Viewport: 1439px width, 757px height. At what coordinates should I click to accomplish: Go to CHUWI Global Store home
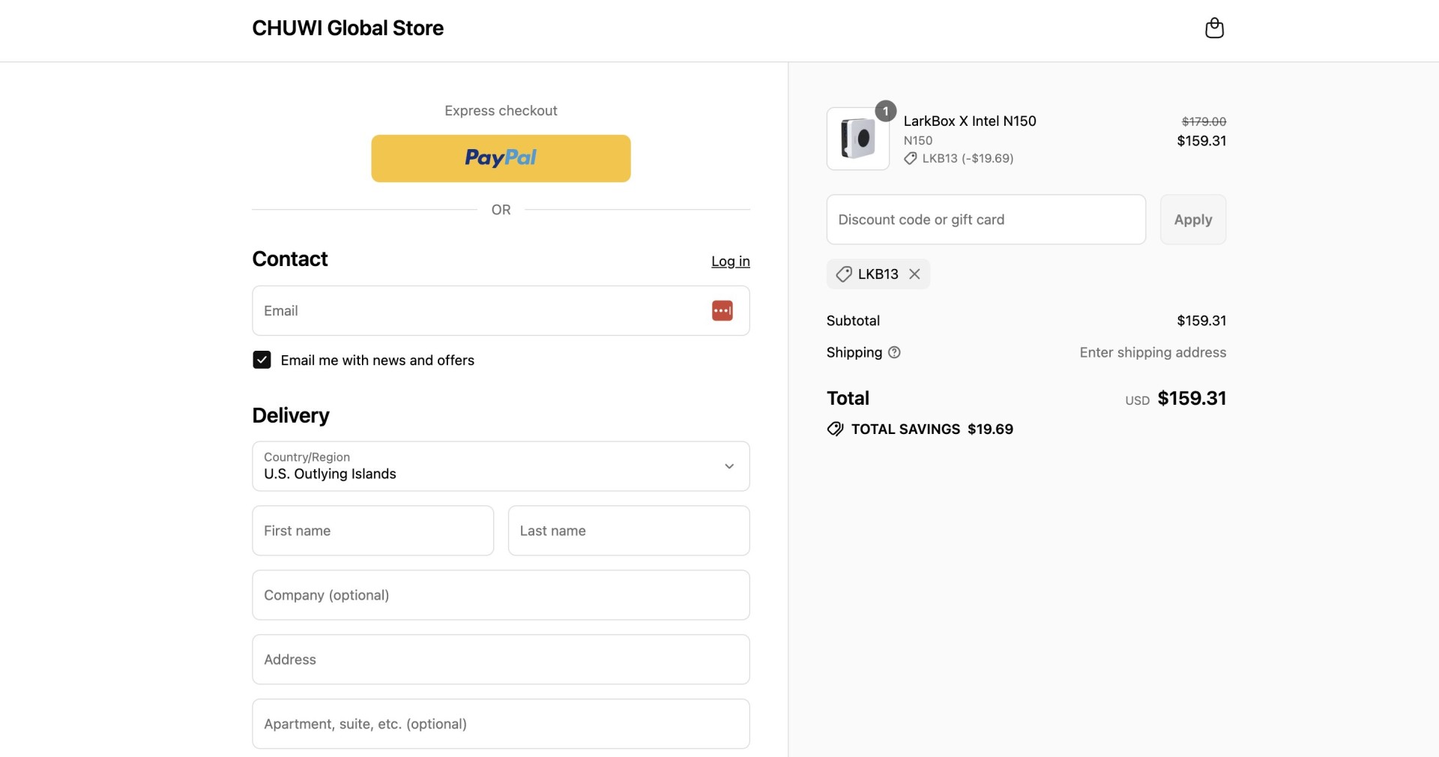(x=348, y=28)
